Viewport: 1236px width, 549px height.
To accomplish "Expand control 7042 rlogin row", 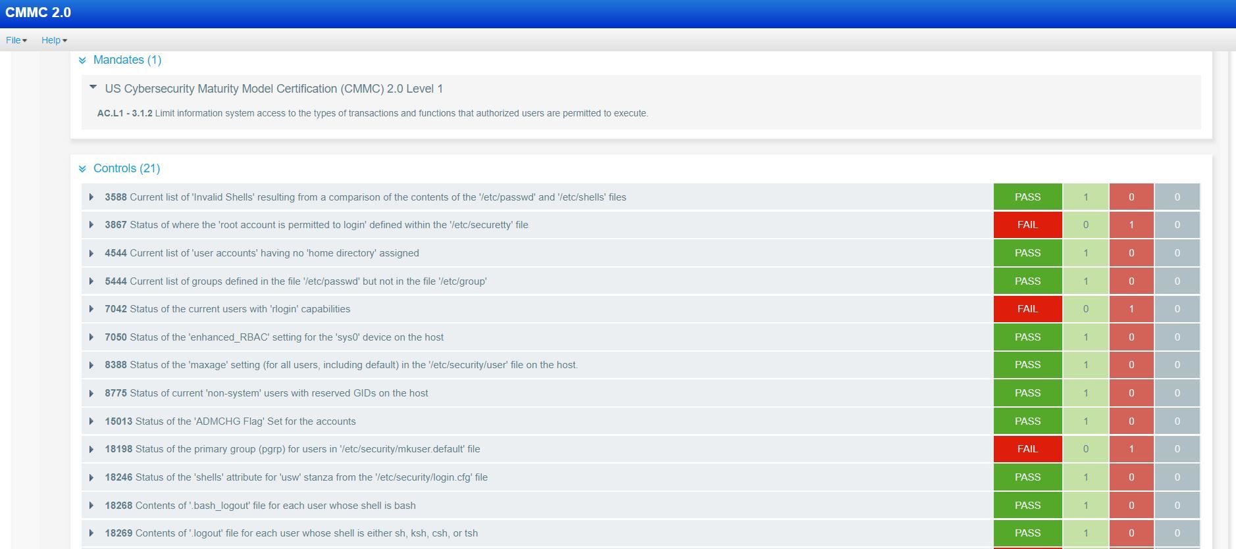I will (x=91, y=309).
